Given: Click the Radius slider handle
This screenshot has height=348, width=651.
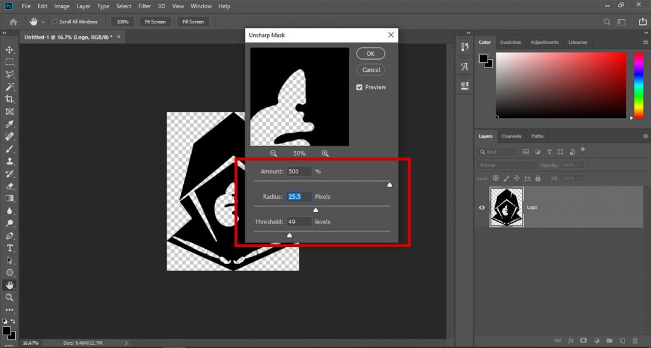Looking at the screenshot, I should coord(315,210).
